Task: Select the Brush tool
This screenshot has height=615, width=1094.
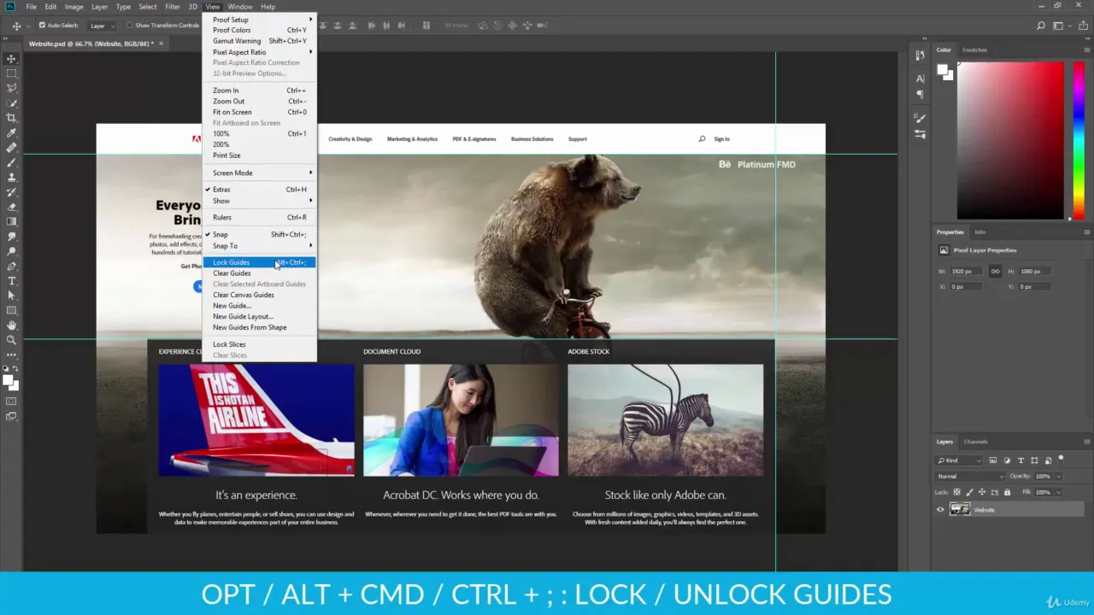Action: click(x=12, y=162)
